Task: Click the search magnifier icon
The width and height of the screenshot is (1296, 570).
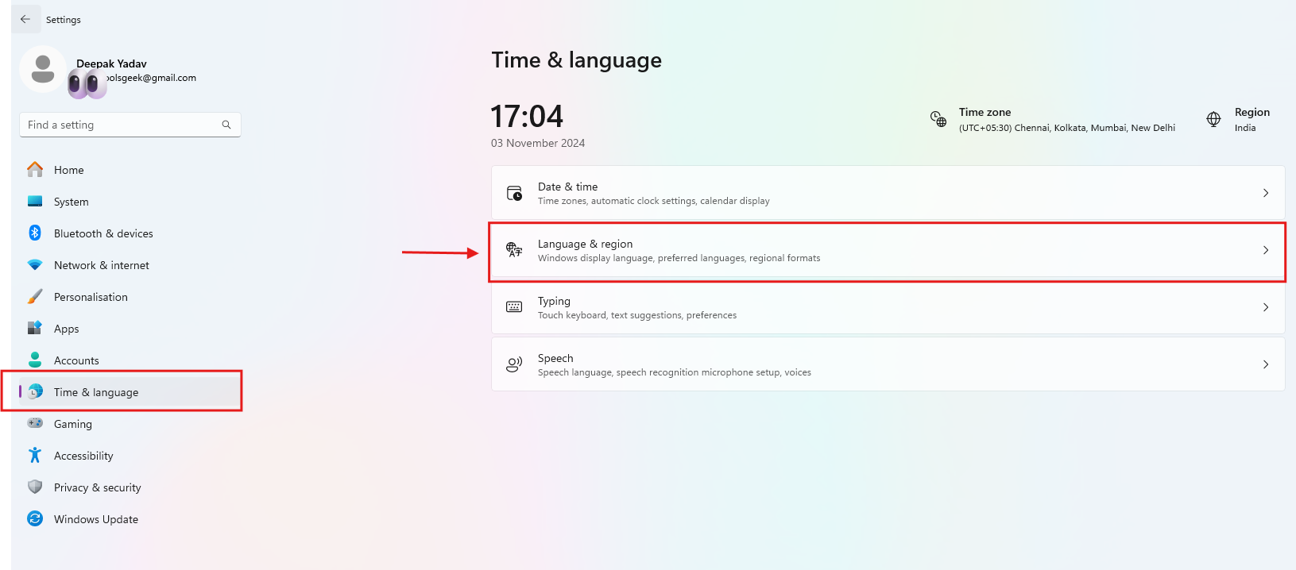Action: click(226, 125)
